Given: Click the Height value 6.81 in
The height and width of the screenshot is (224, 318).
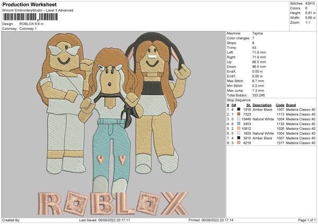Looking at the screenshot, I should coord(310,13).
